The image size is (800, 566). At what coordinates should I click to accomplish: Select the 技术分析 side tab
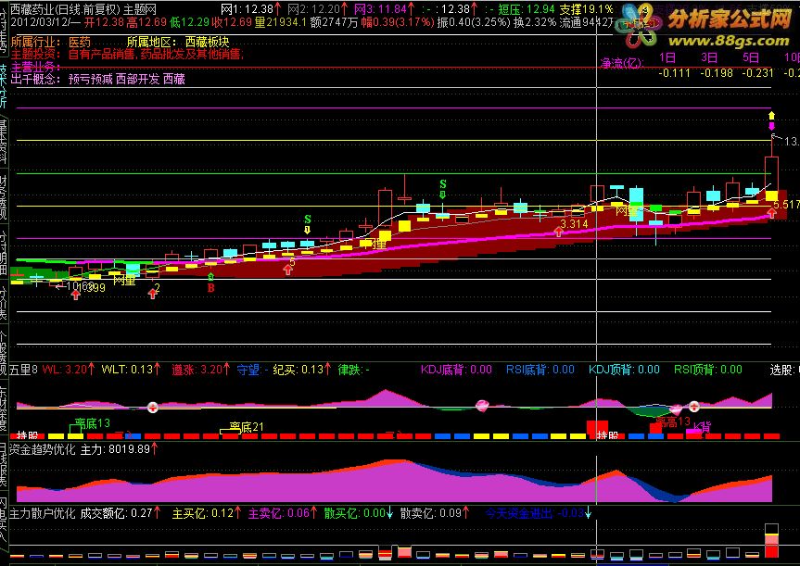click(4, 84)
